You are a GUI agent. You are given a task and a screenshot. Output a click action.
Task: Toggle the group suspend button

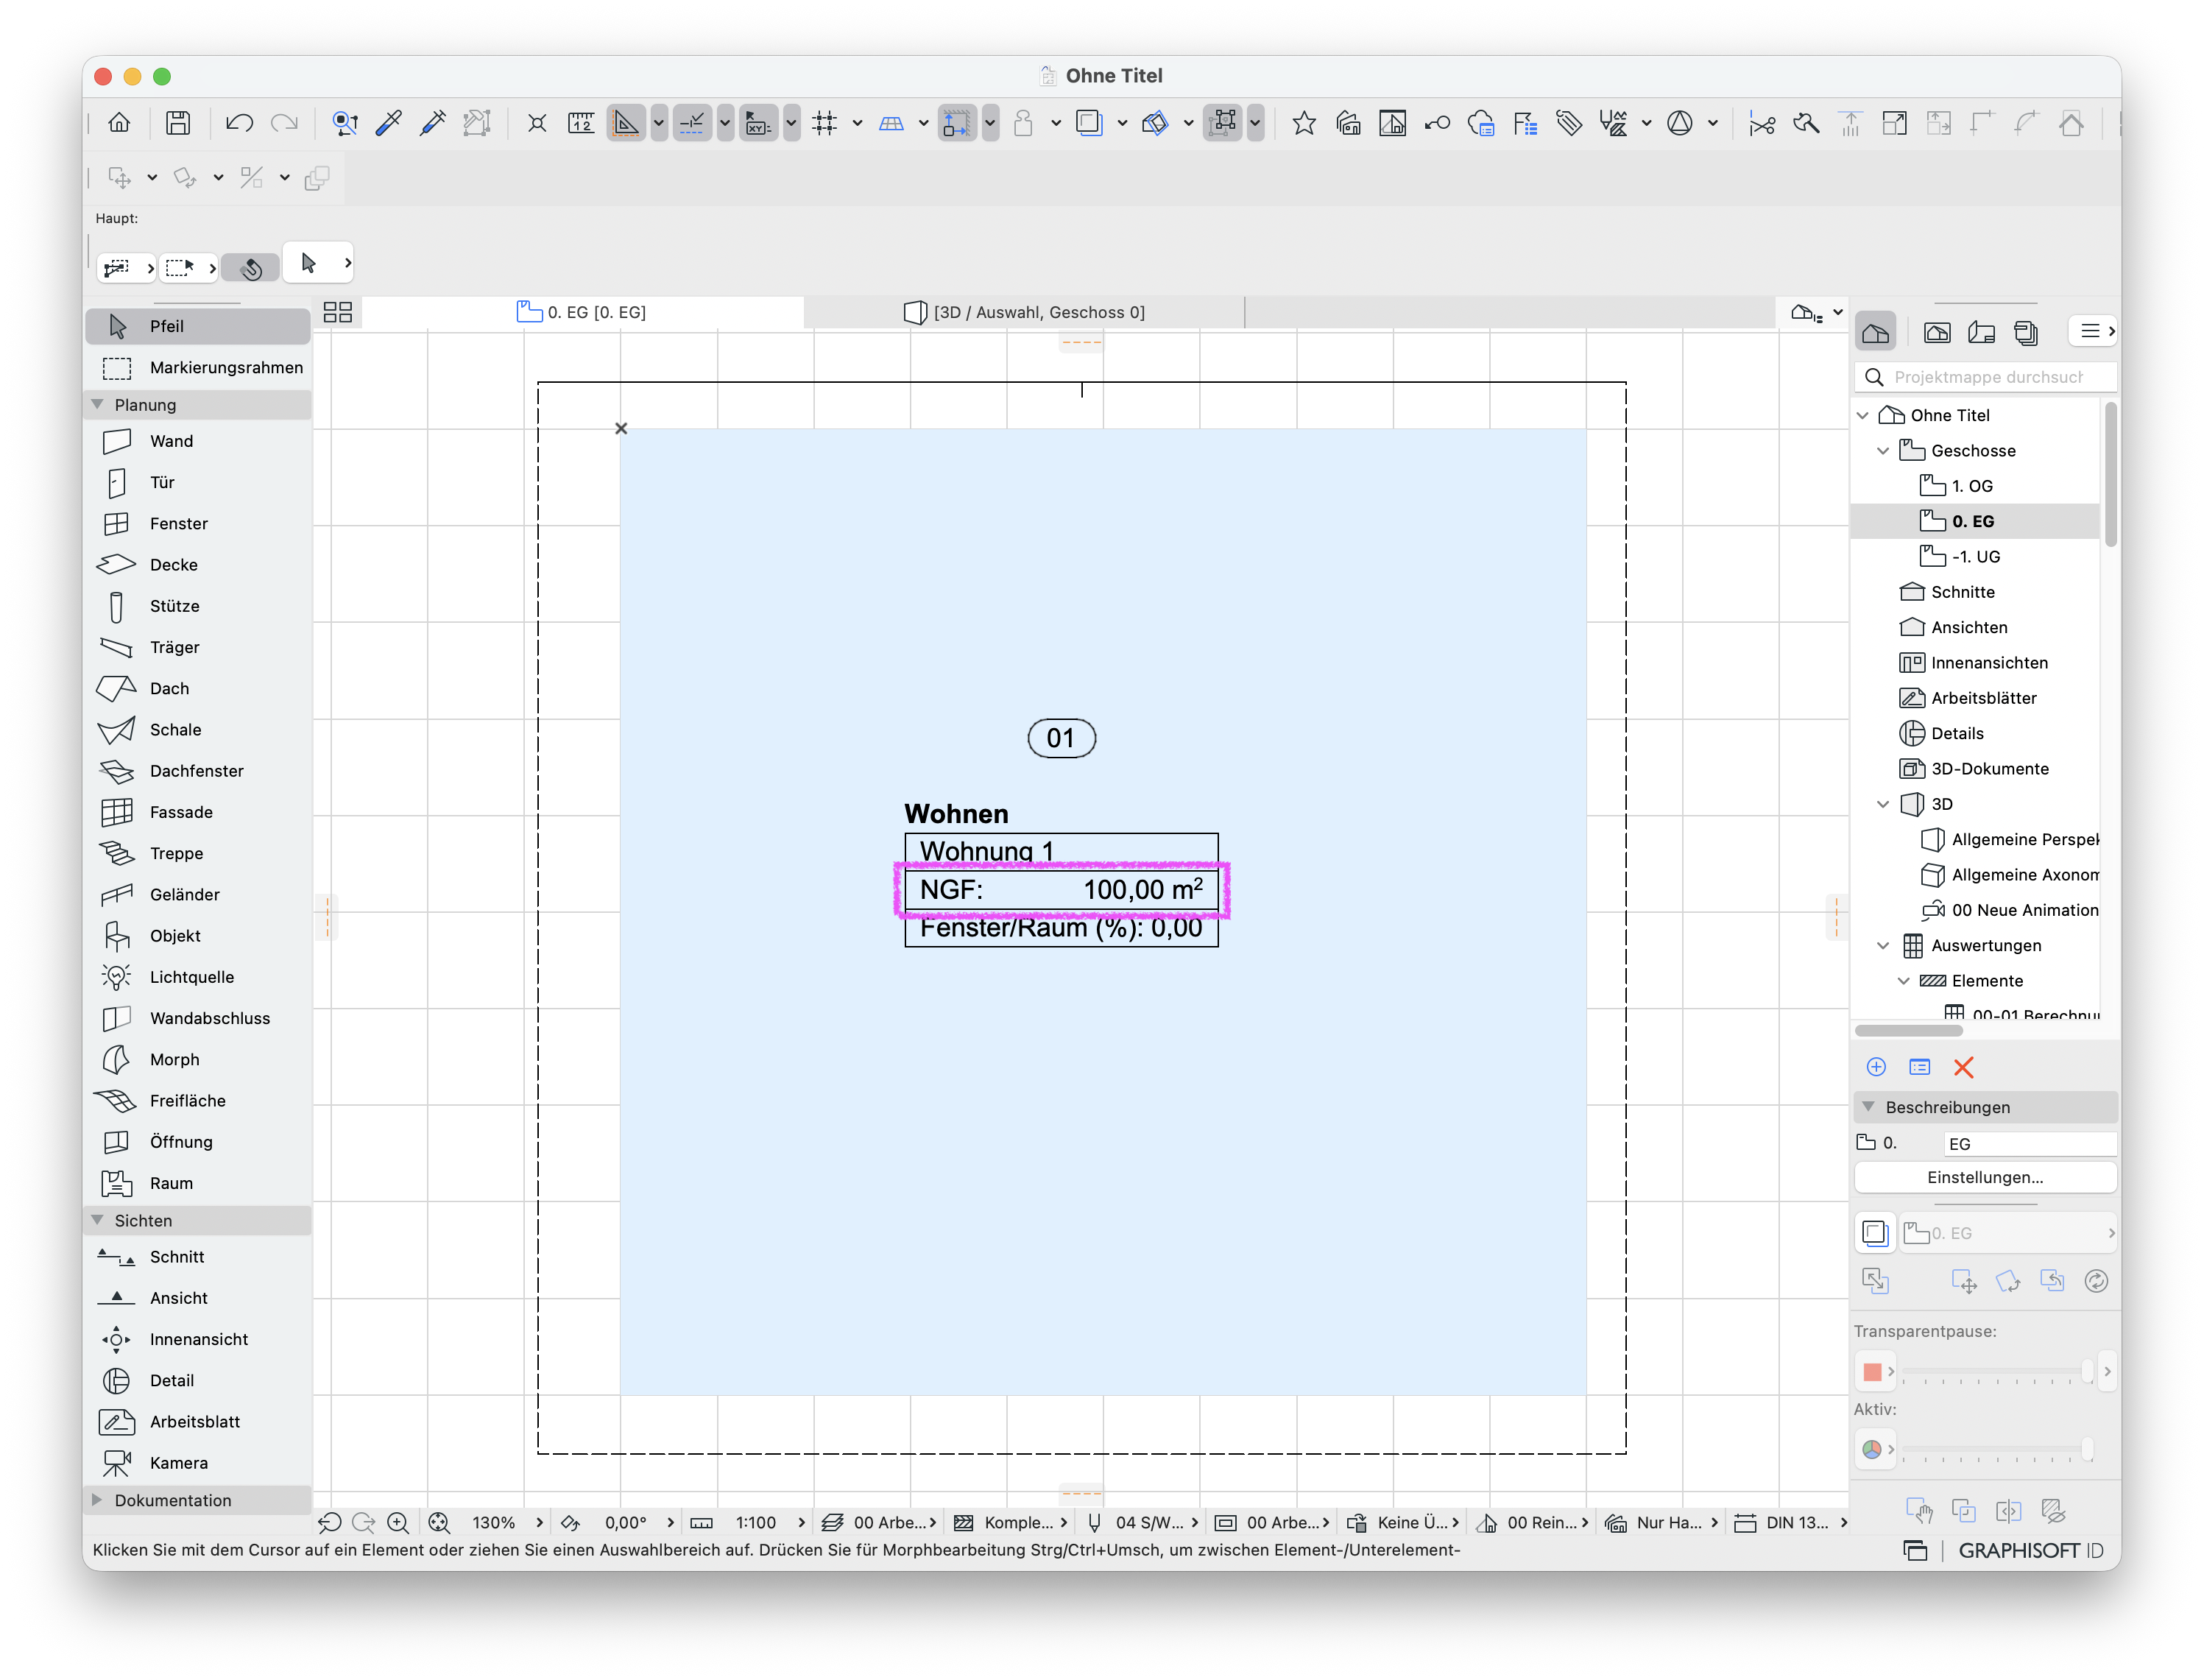point(1223,123)
